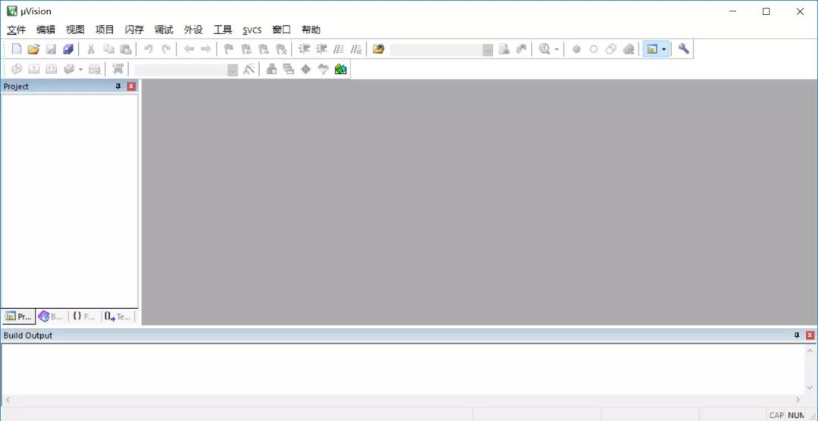Navigate forwards with the right arrow icon

205,49
